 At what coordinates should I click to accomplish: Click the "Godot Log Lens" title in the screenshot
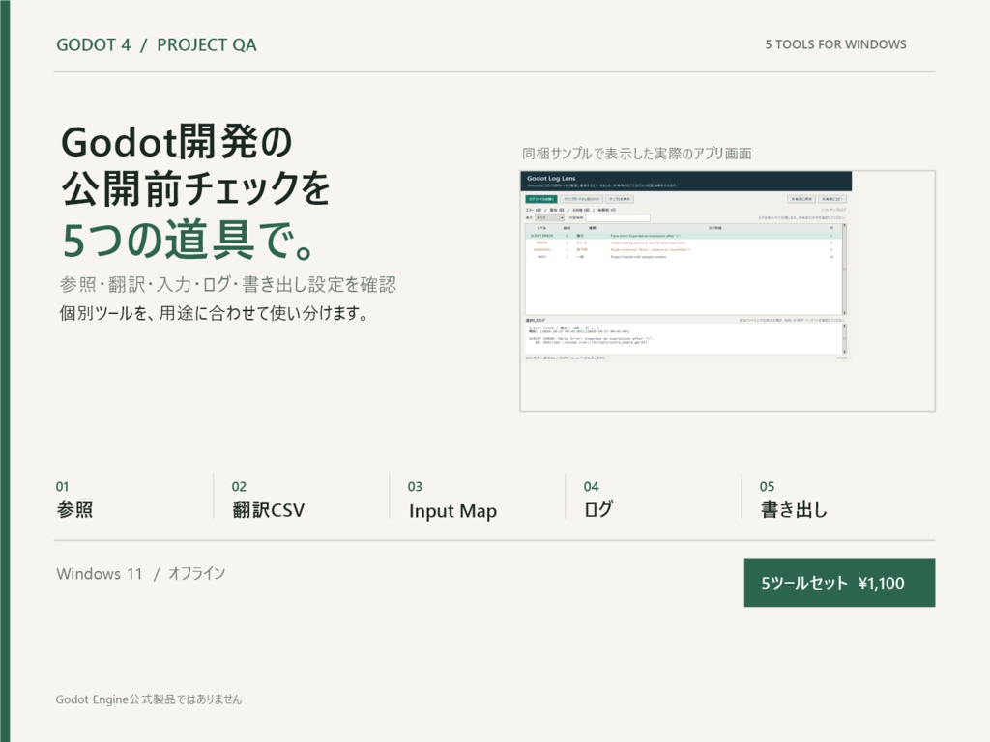(551, 179)
